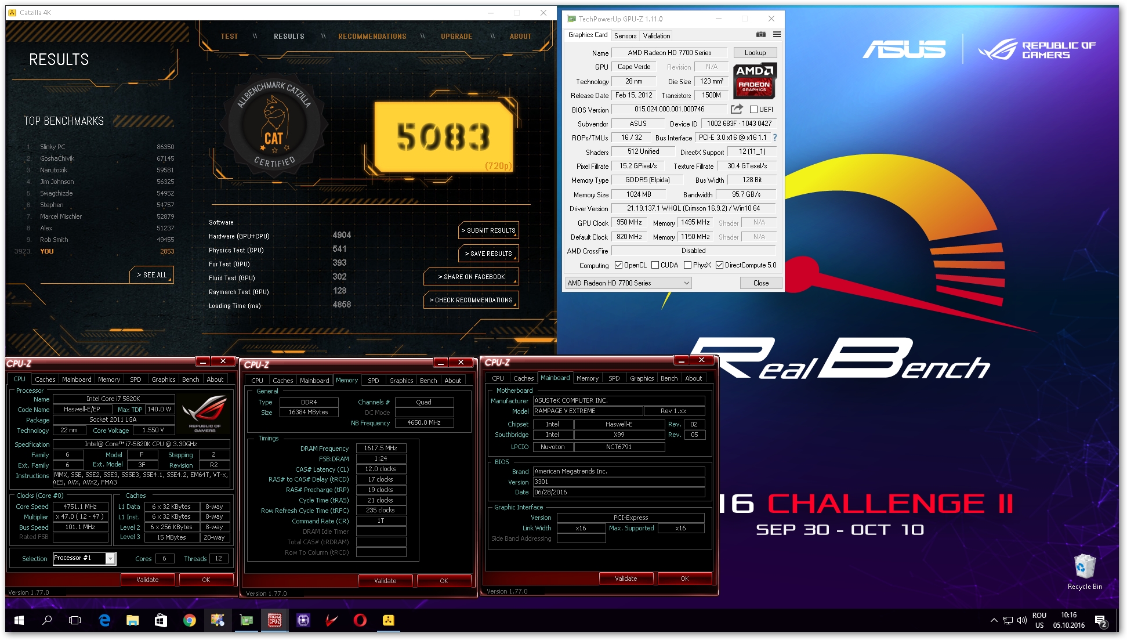Click the GPU Name field AMD Radeon HD 7700
Viewport: 1127px width, 640px height.
(x=669, y=53)
